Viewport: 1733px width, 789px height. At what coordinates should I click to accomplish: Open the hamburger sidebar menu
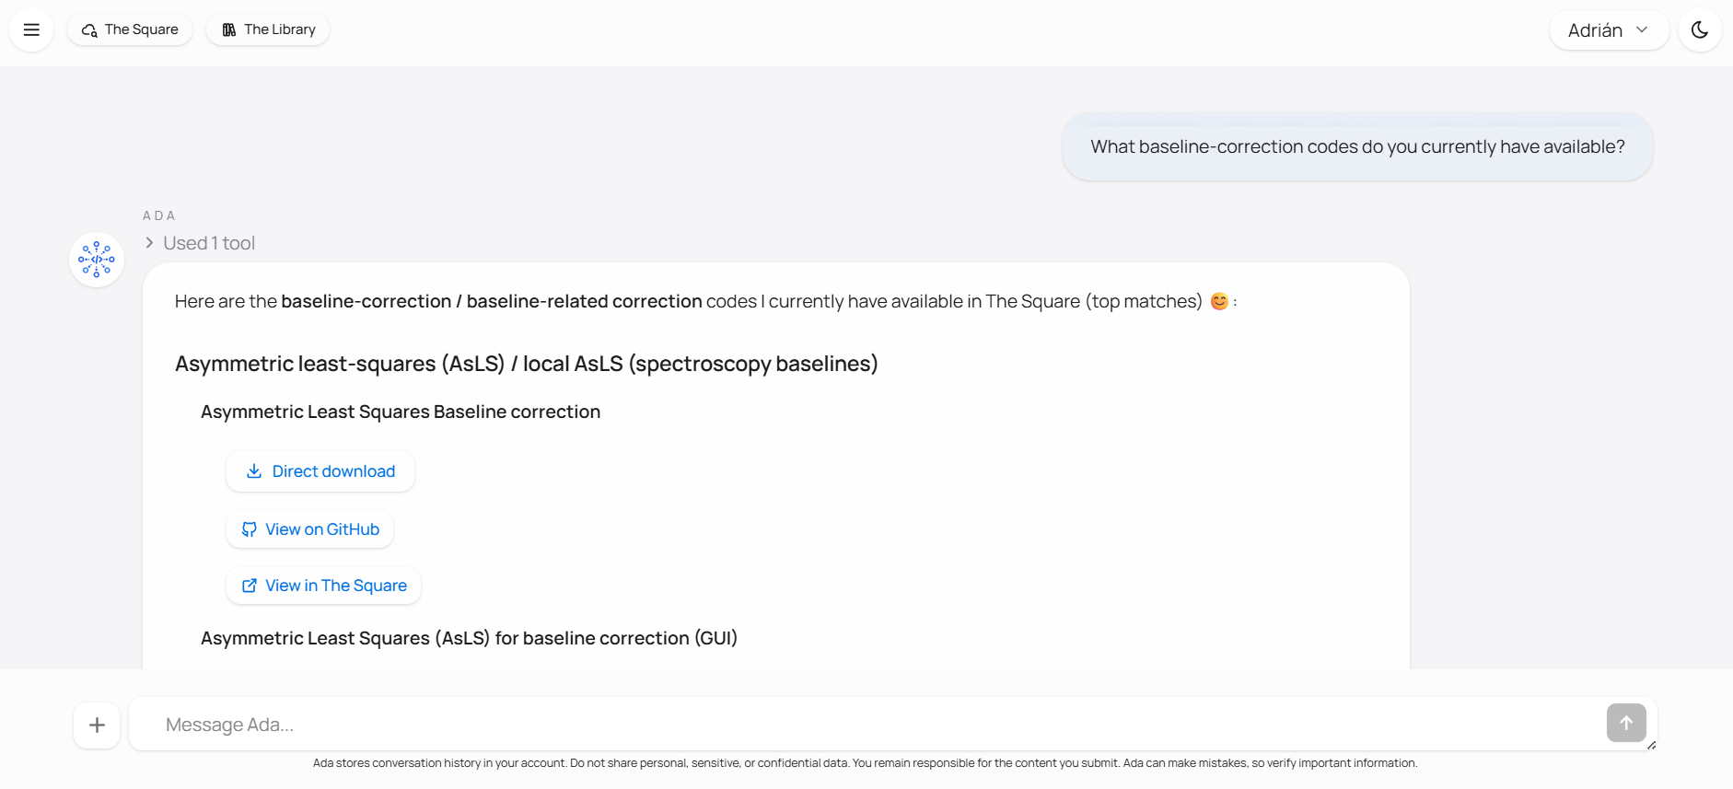tap(31, 29)
